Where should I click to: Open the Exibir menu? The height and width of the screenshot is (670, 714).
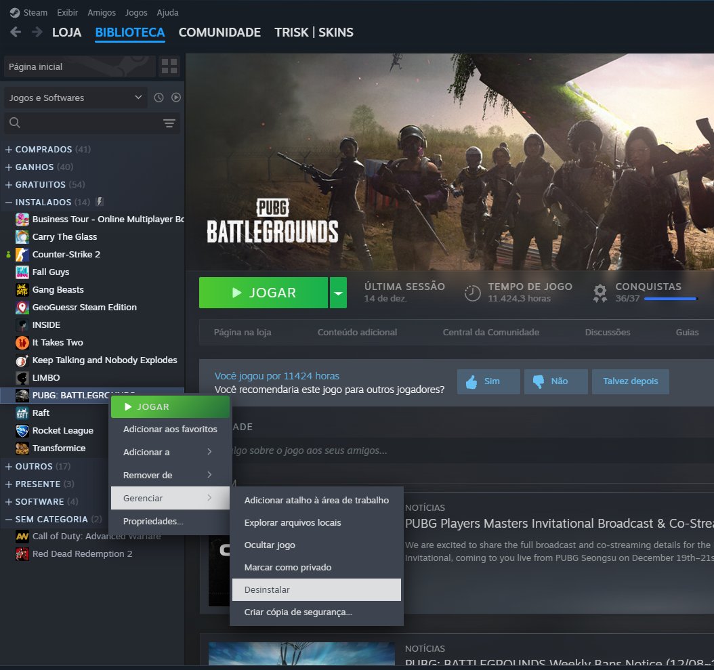click(x=67, y=12)
